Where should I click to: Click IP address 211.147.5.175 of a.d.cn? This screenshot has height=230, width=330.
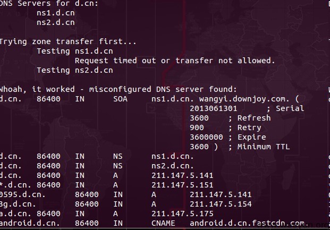(x=182, y=214)
